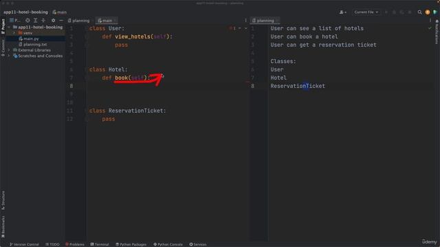Open Search Everywhere magnifier icon
Screen dimensions: 440x247
point(419,12)
